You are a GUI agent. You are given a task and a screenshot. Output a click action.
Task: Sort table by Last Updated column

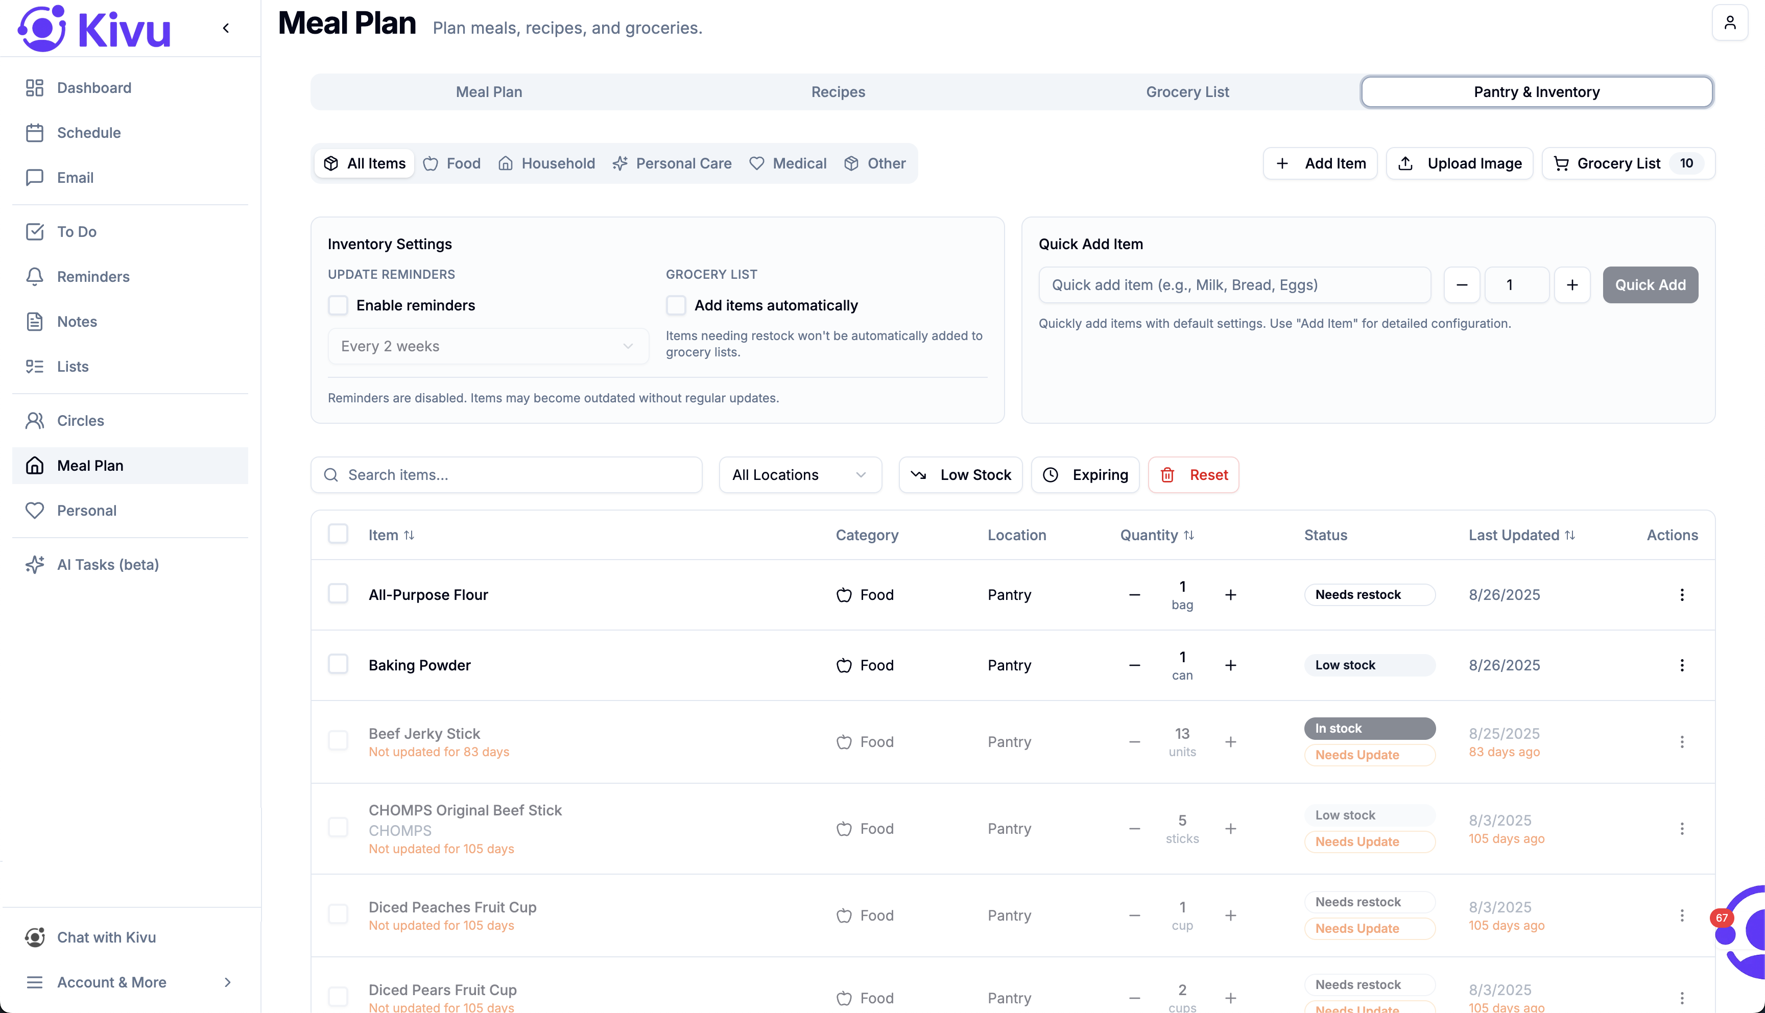(x=1521, y=535)
